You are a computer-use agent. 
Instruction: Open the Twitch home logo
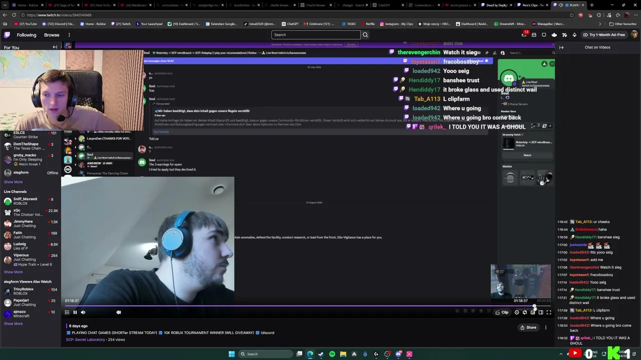7,35
